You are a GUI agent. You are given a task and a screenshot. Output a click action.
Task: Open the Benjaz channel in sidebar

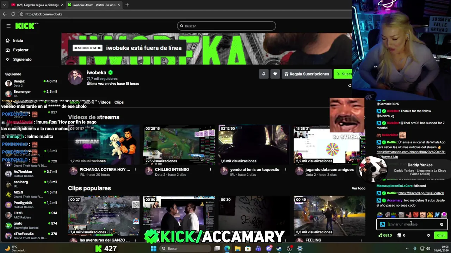[31, 83]
